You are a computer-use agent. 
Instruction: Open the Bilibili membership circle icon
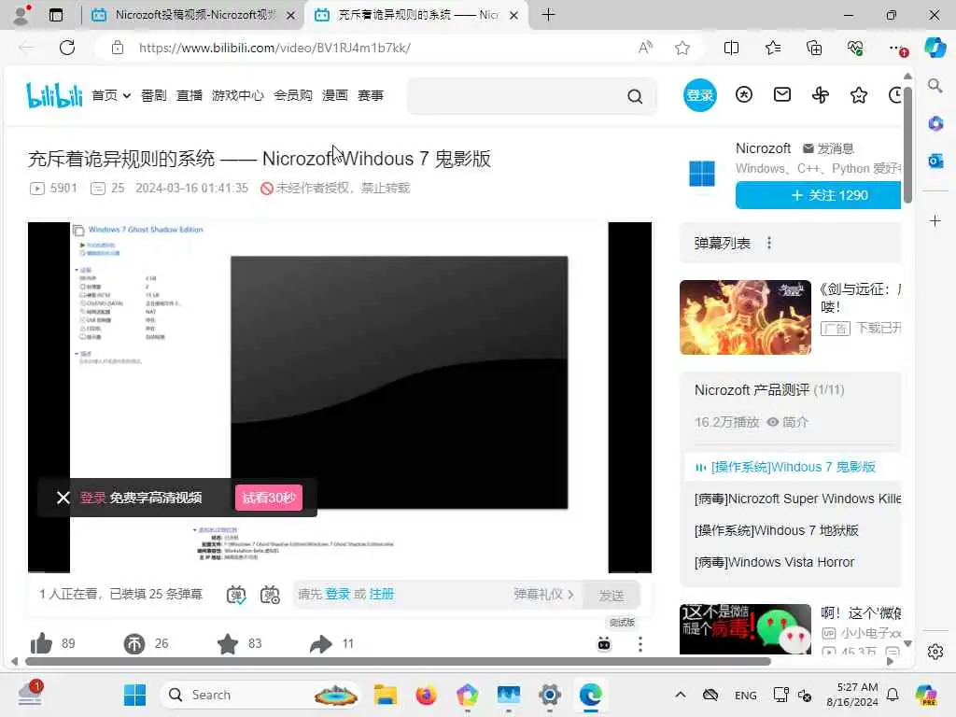[x=744, y=94]
